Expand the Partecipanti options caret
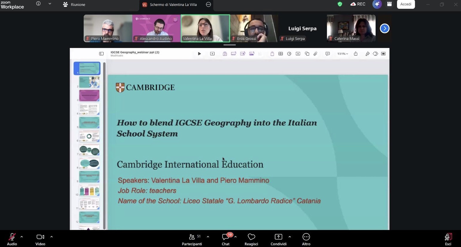This screenshot has width=461, height=247. [x=208, y=237]
